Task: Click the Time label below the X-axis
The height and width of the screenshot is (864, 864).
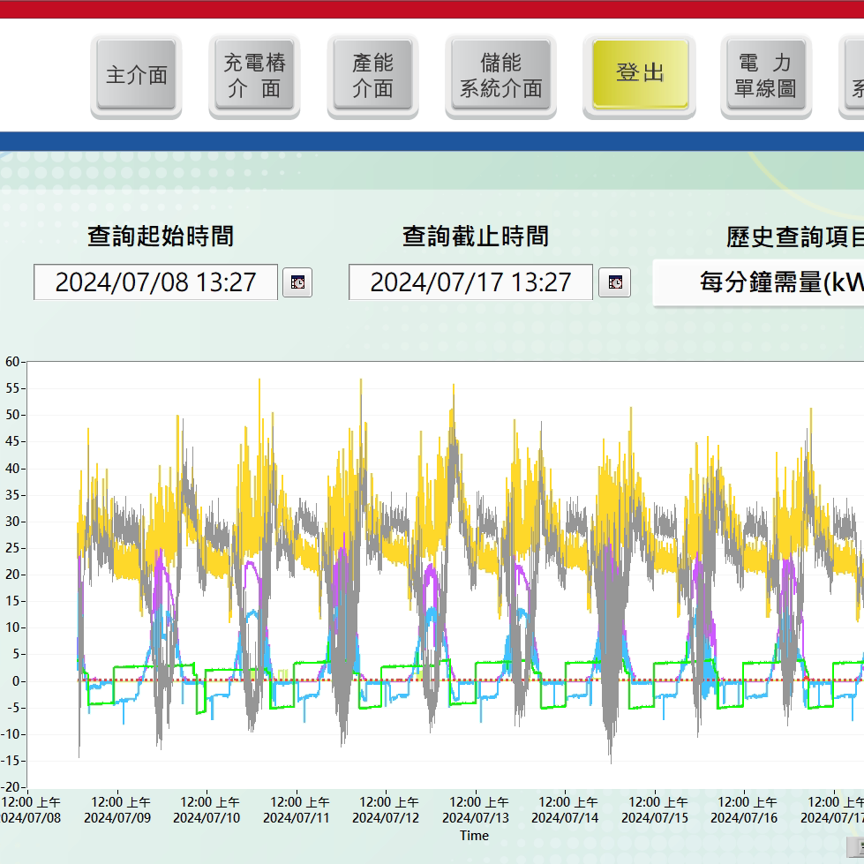Action: pos(474,835)
